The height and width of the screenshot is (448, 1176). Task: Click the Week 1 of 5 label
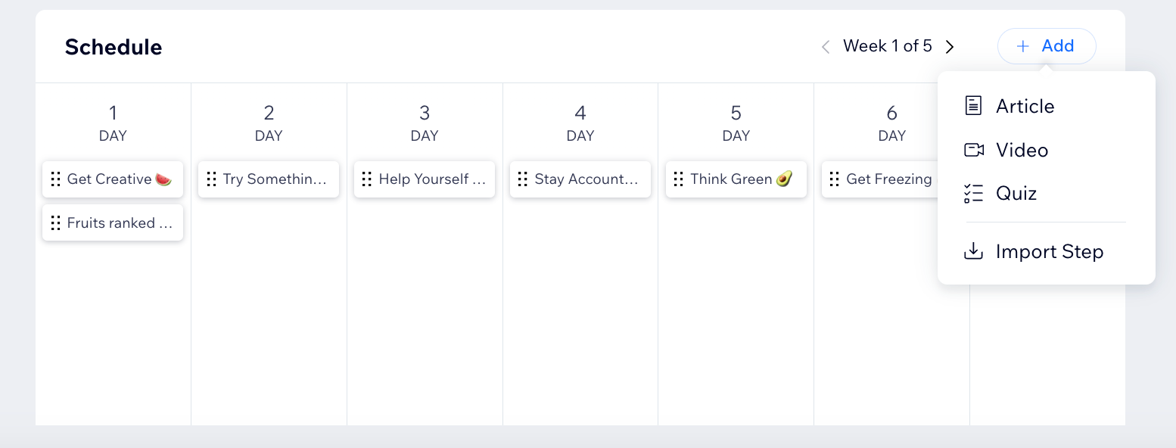(887, 46)
